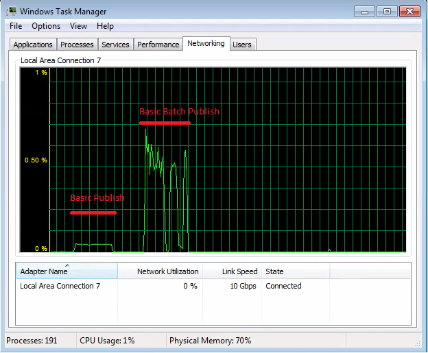This screenshot has height=353, width=428.
Task: Switch to the Services tab
Action: tap(115, 45)
